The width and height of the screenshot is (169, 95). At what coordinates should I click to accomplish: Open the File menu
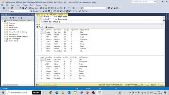pos(2,5)
